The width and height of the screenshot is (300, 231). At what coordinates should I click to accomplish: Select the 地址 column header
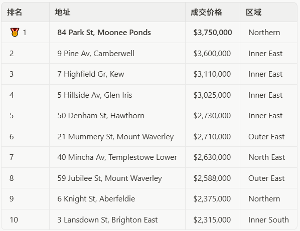(63, 12)
